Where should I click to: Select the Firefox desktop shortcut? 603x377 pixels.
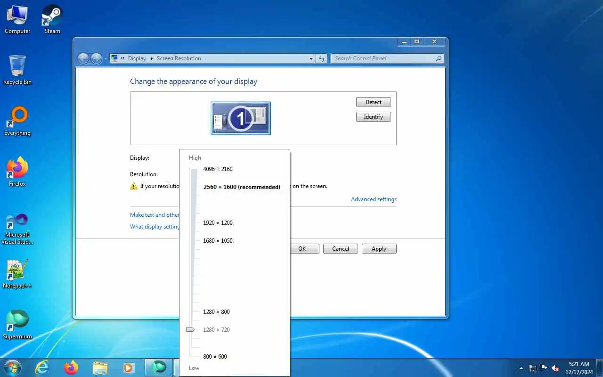[x=17, y=172]
